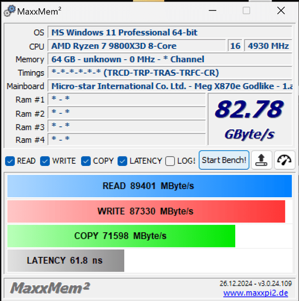
Task: Click the version text 26.12.2024 - v3.0.24.109
Action: 256,284
